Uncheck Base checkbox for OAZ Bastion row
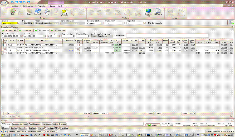This screenshot has width=235, height=137. pos(5,48)
